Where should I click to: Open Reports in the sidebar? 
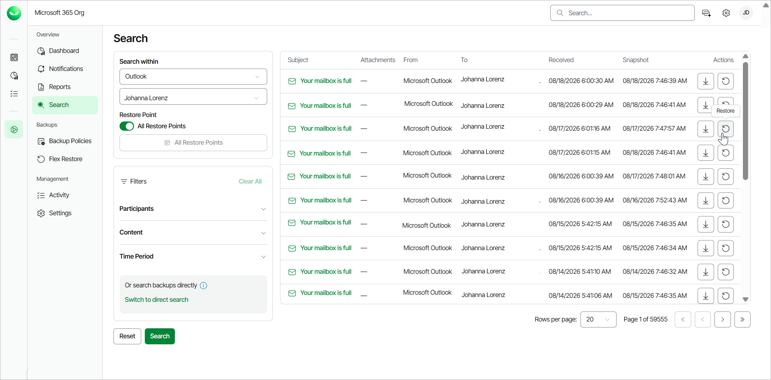(x=65, y=87)
